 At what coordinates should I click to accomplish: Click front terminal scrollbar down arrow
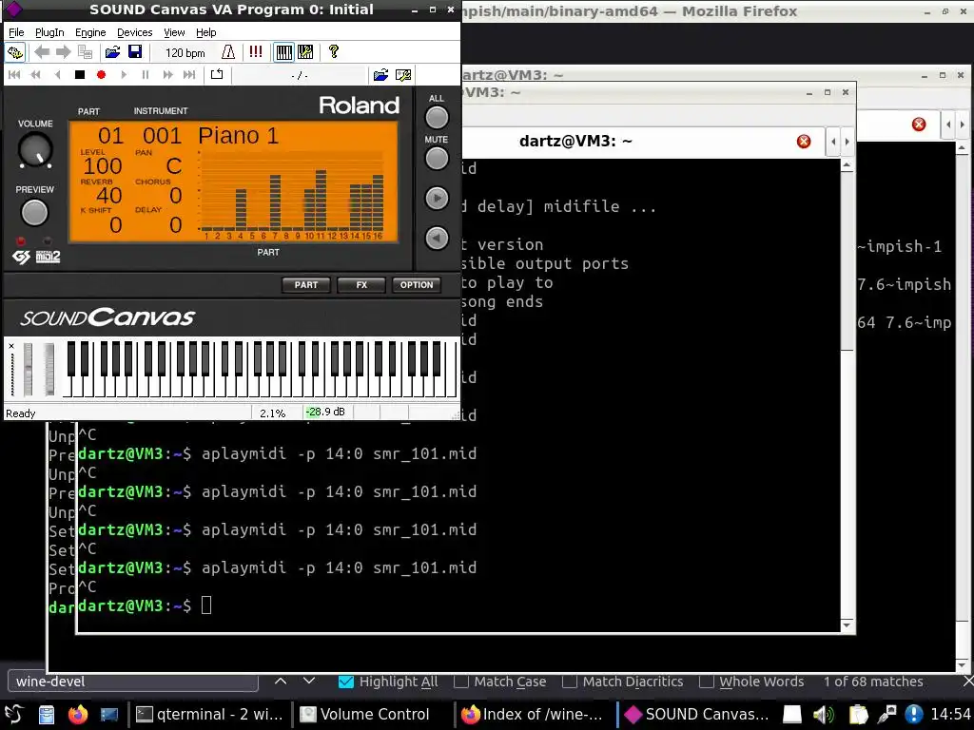tap(847, 625)
